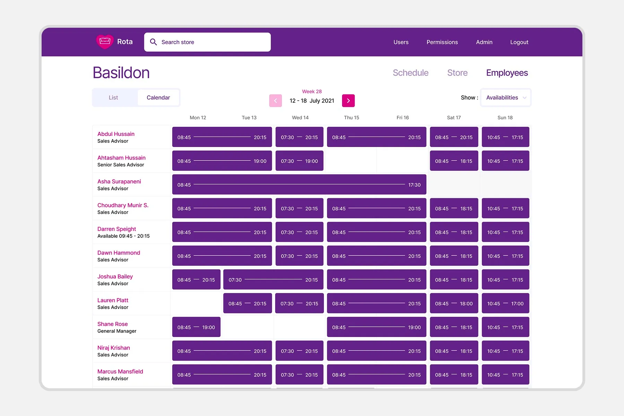Image resolution: width=624 pixels, height=416 pixels.
Task: Open Dawn Hammond's employee profile
Action: (119, 253)
